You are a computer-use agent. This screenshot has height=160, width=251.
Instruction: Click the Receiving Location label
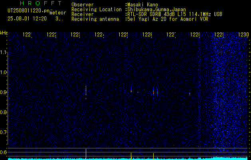[97, 10]
